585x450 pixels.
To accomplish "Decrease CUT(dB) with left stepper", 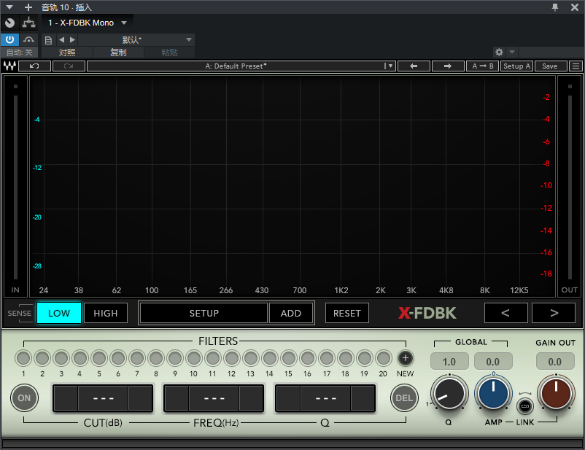I will 66,398.
